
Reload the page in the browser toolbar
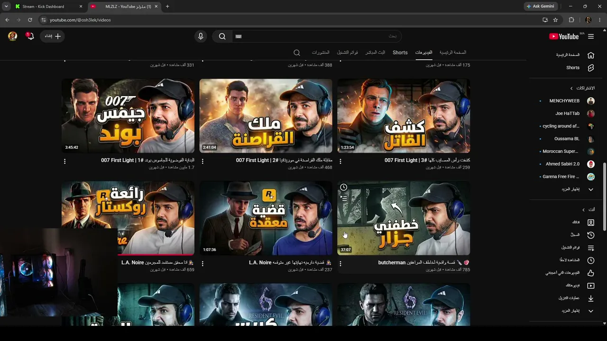30,20
